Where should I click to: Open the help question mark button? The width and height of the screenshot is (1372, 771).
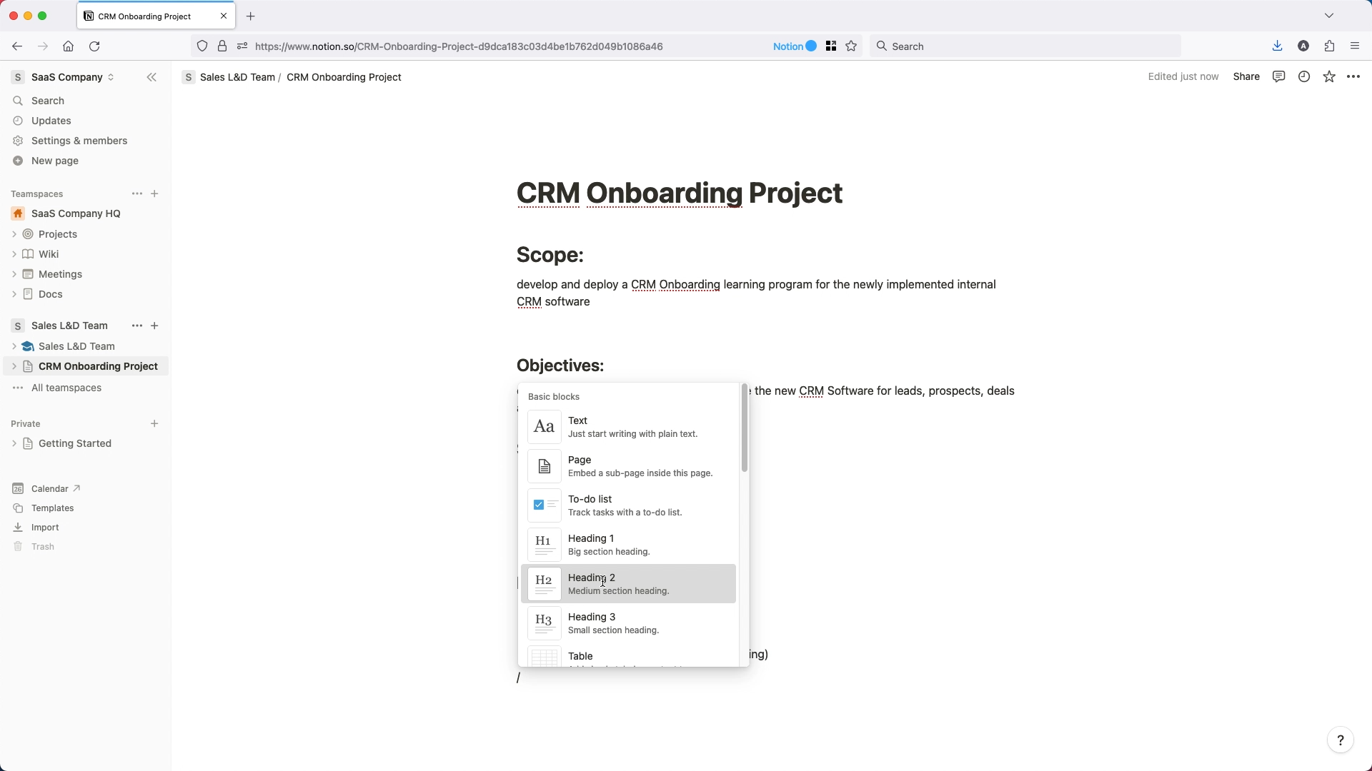1340,740
